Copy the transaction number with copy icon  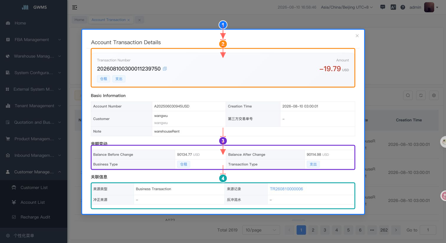[x=165, y=69]
